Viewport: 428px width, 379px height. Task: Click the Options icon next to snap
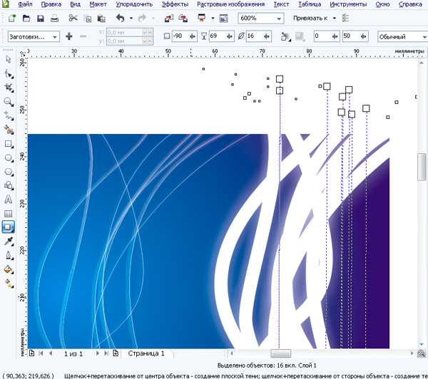pos(345,19)
